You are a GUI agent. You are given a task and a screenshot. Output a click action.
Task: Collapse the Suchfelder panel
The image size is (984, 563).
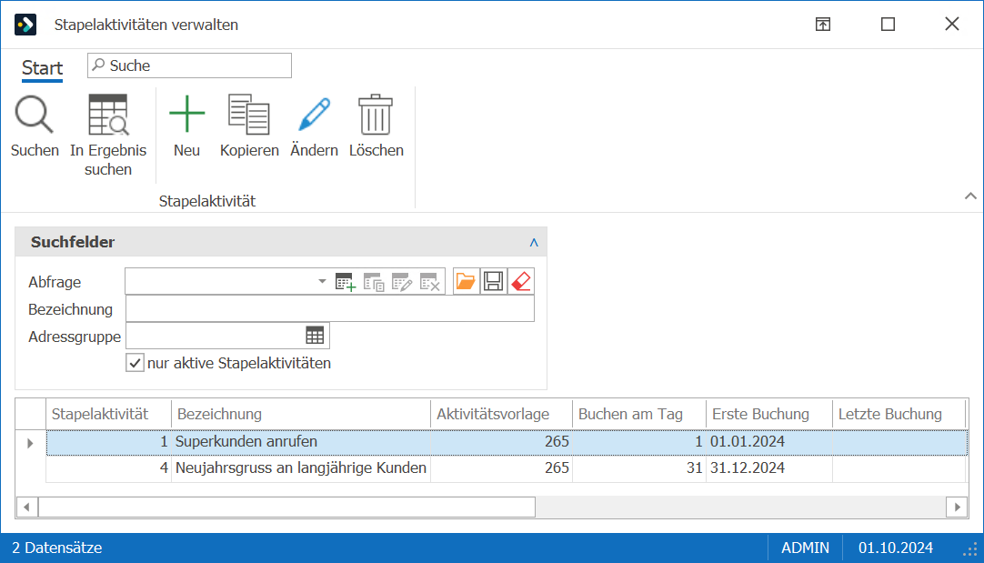coord(534,242)
